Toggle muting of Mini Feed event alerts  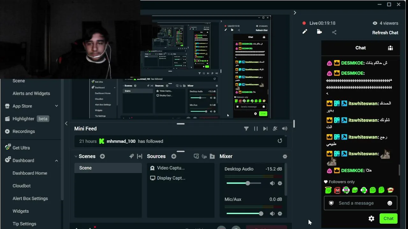(x=275, y=128)
